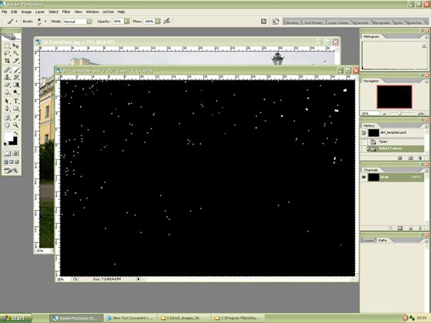Jump to ImageReady icon
This screenshot has width=431, height=323.
coord(12,171)
